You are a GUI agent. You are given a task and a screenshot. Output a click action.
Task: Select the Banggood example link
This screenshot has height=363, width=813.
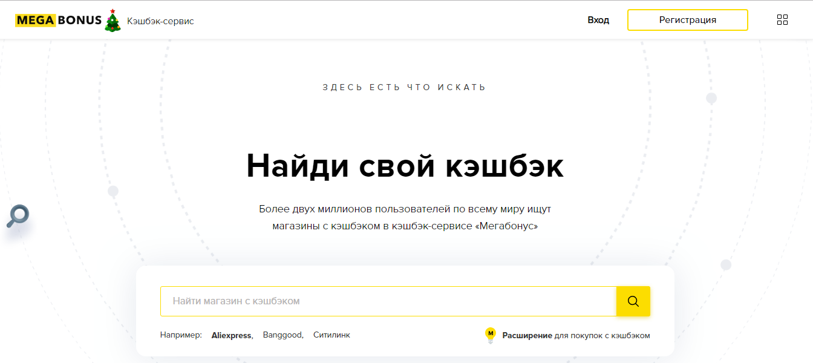click(282, 335)
